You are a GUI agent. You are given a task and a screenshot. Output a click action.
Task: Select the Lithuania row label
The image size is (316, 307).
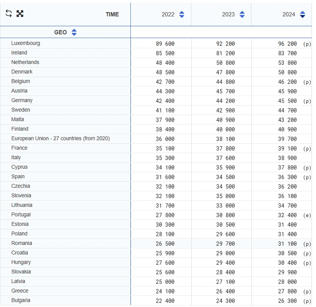pos(22,205)
